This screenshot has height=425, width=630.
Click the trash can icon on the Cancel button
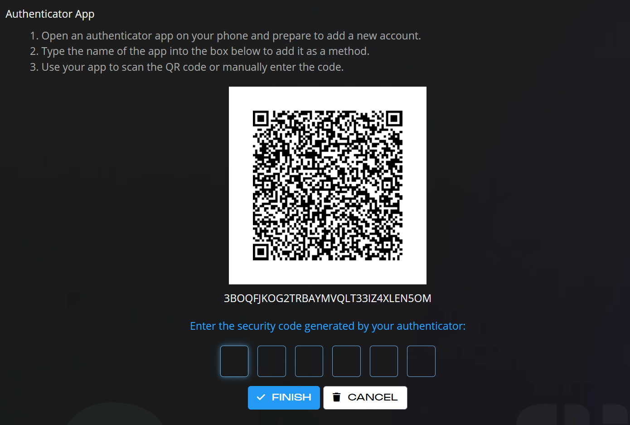pyautogui.click(x=336, y=397)
